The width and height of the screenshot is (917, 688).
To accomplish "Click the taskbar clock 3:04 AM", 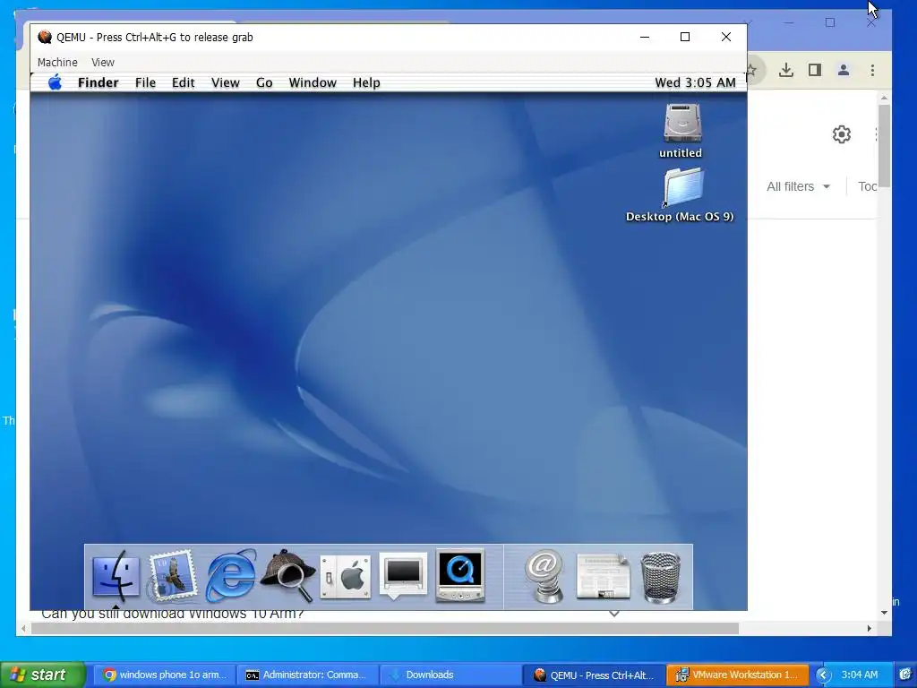I will click(860, 675).
